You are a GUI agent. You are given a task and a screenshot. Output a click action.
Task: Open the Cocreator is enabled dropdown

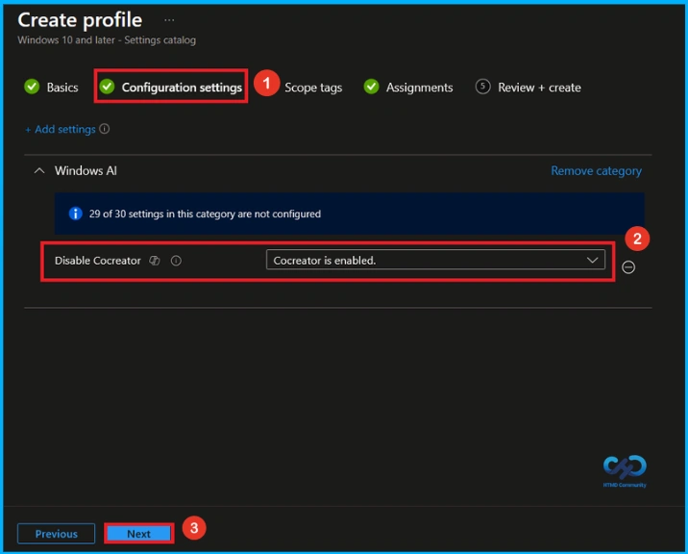[435, 260]
